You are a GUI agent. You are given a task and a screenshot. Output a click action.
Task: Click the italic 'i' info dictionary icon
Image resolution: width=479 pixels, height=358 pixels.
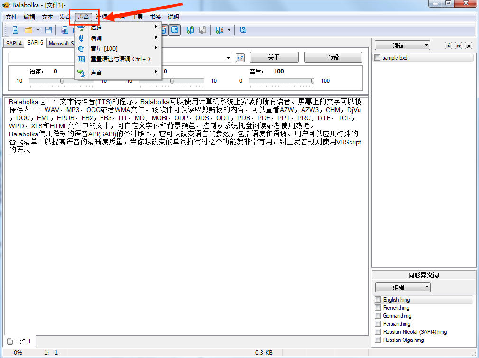point(448,45)
